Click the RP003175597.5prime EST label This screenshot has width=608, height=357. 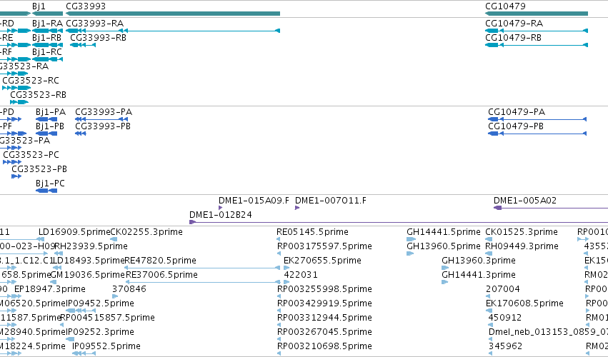324,246
